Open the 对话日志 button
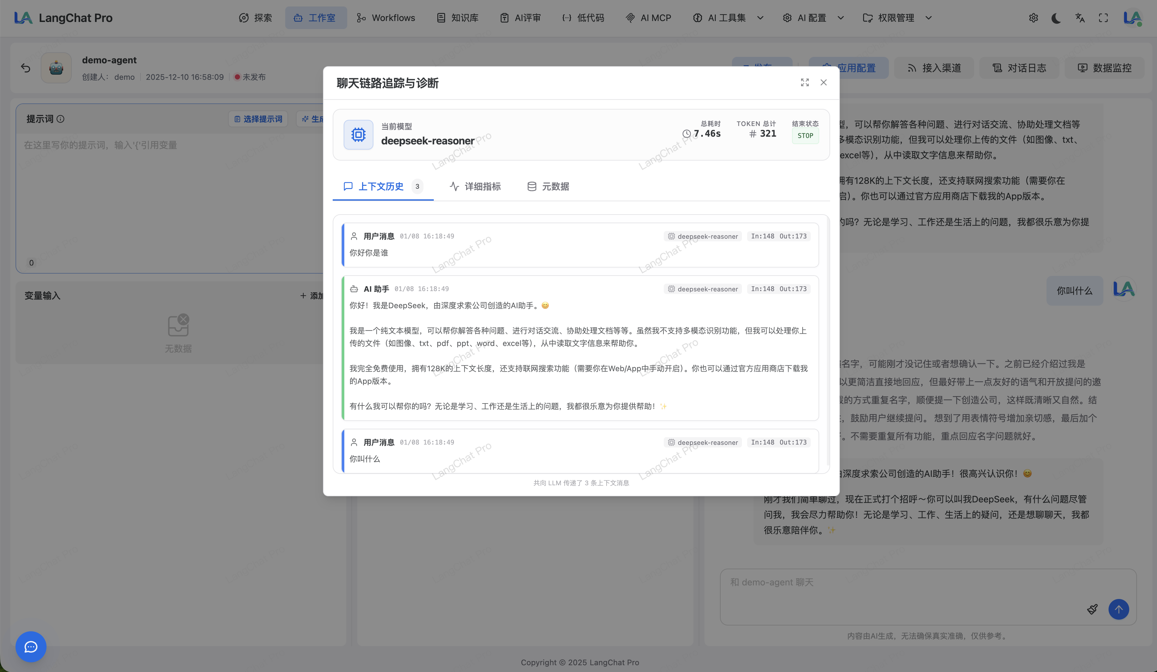Image resolution: width=1157 pixels, height=672 pixels. pos(1019,68)
